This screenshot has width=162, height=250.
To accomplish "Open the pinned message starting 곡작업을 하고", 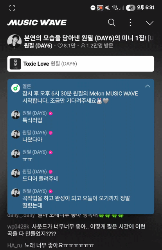I will (x=76, y=202).
